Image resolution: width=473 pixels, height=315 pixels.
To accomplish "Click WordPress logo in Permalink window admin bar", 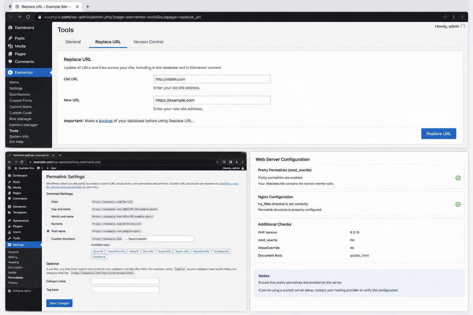I will (9, 168).
